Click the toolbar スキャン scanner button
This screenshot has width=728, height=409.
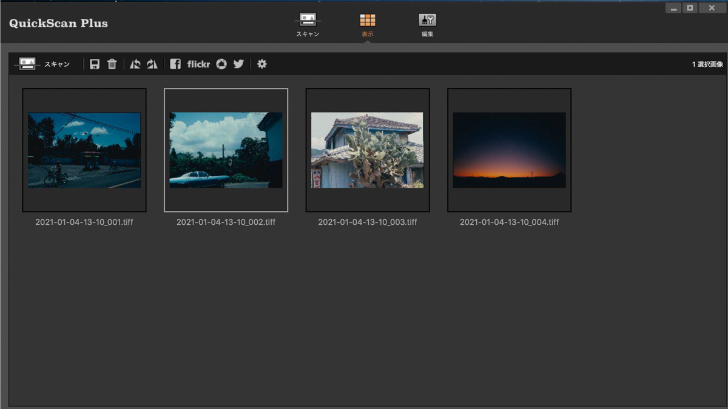[42, 64]
